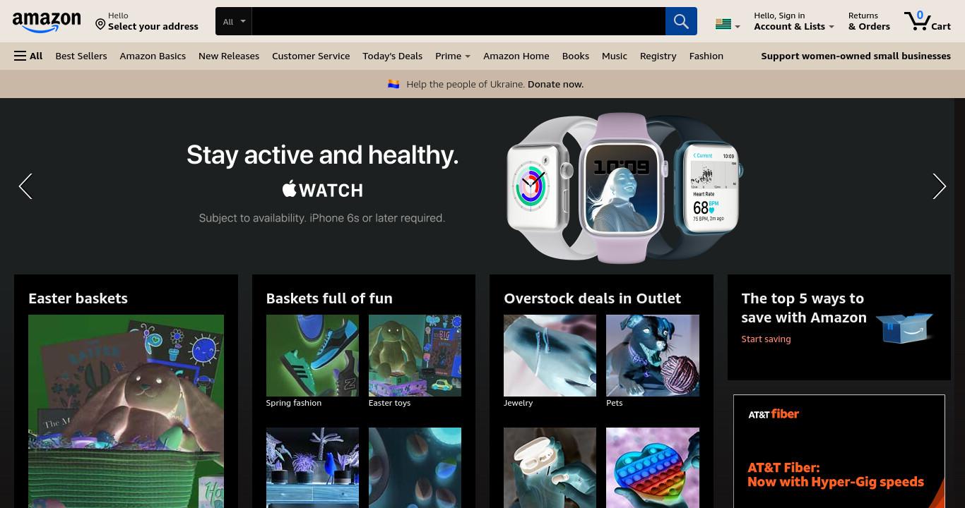Click the Amazon box savings icon
Screen dimensions: 965x508
click(905, 327)
